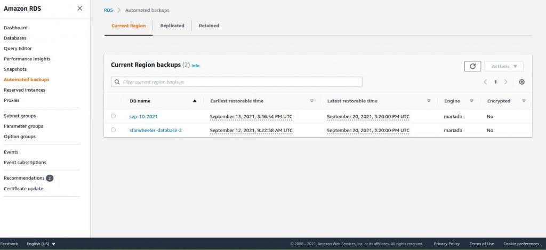This screenshot has width=546, height=250.
Task: Go to previous page of backups
Action: point(485,82)
